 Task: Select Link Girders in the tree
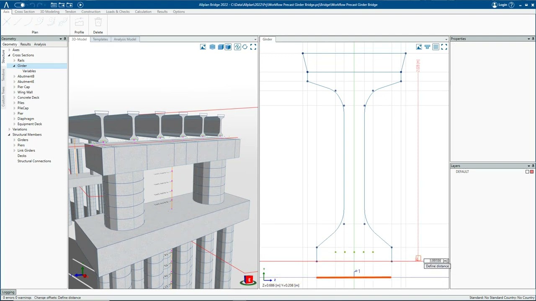[26, 150]
